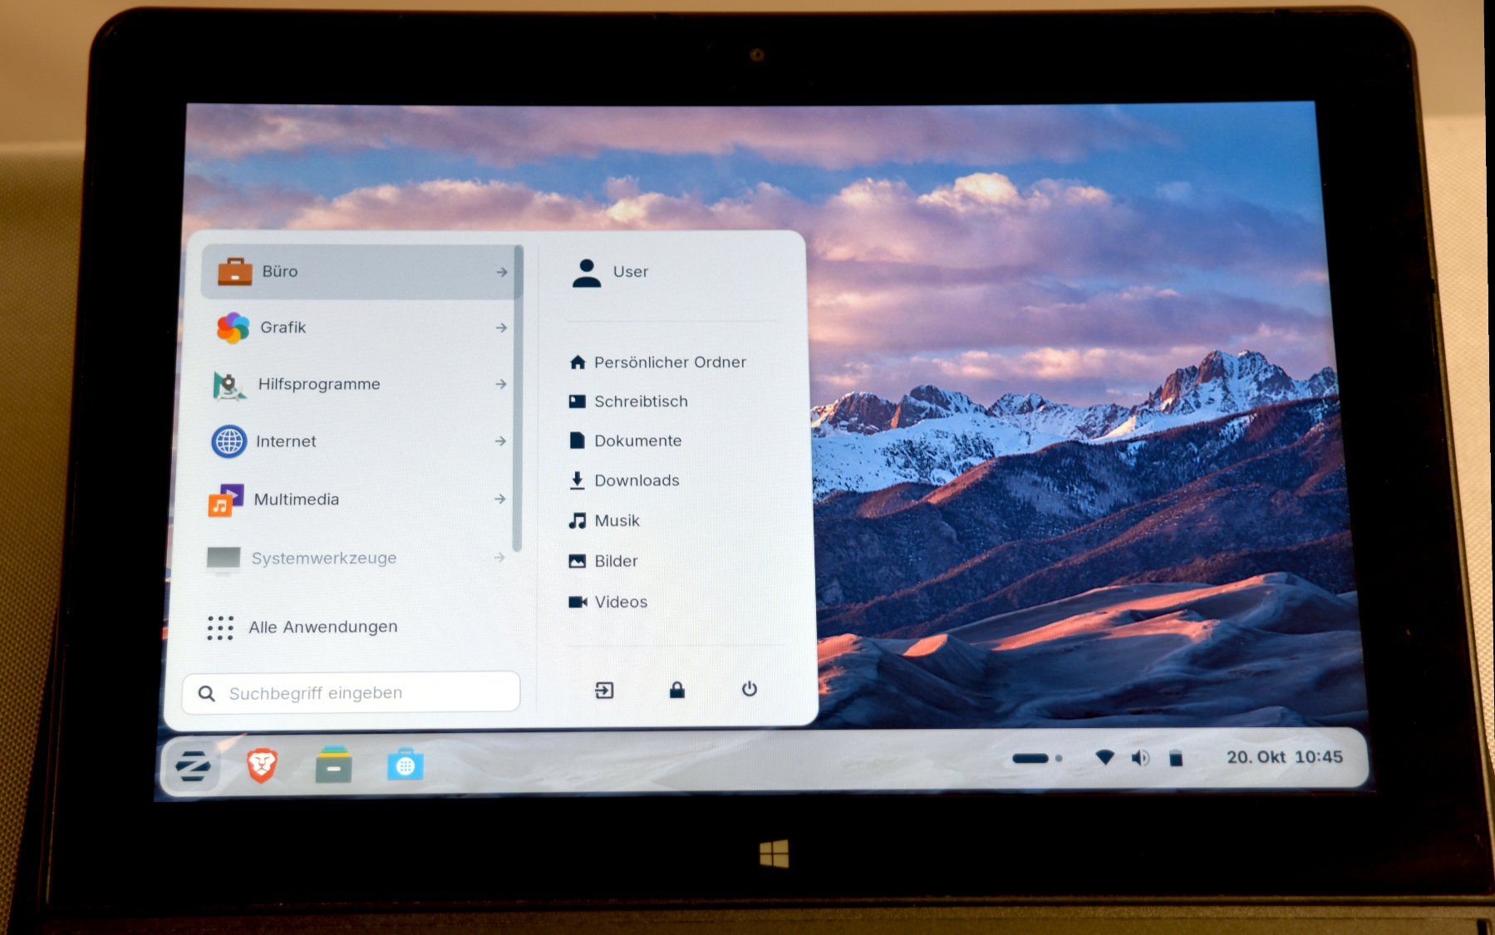The image size is (1495, 935).
Task: Select the Systemwerkzeuge menu category
Action: point(356,558)
